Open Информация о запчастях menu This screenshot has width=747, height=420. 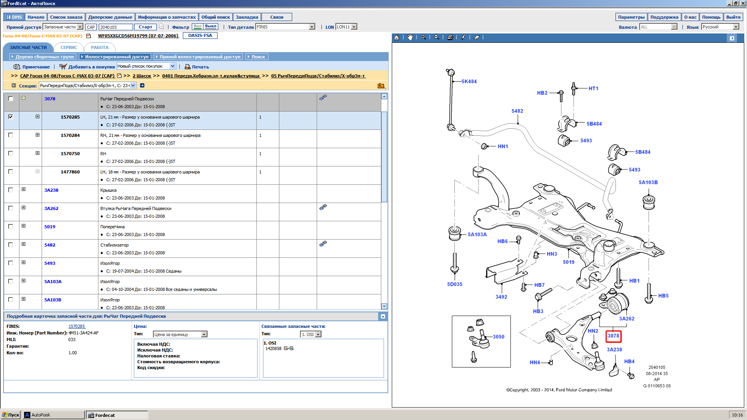click(x=167, y=17)
